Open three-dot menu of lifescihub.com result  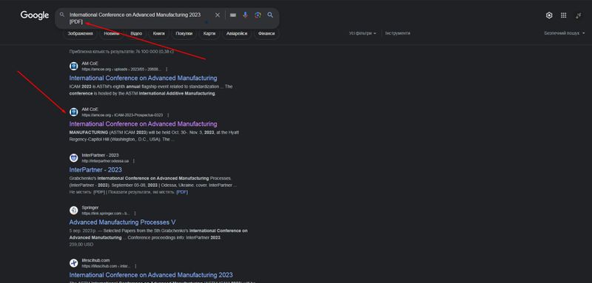136,266
